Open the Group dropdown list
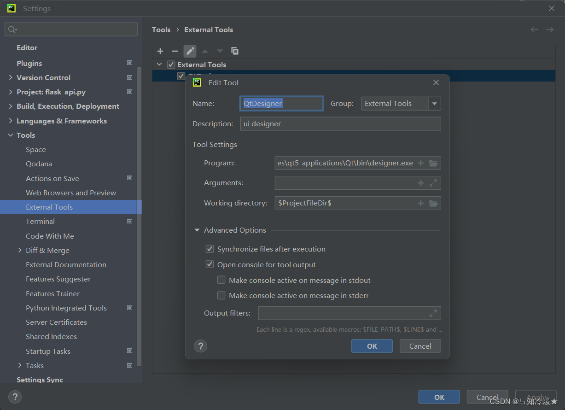The width and height of the screenshot is (565, 410). click(x=434, y=104)
